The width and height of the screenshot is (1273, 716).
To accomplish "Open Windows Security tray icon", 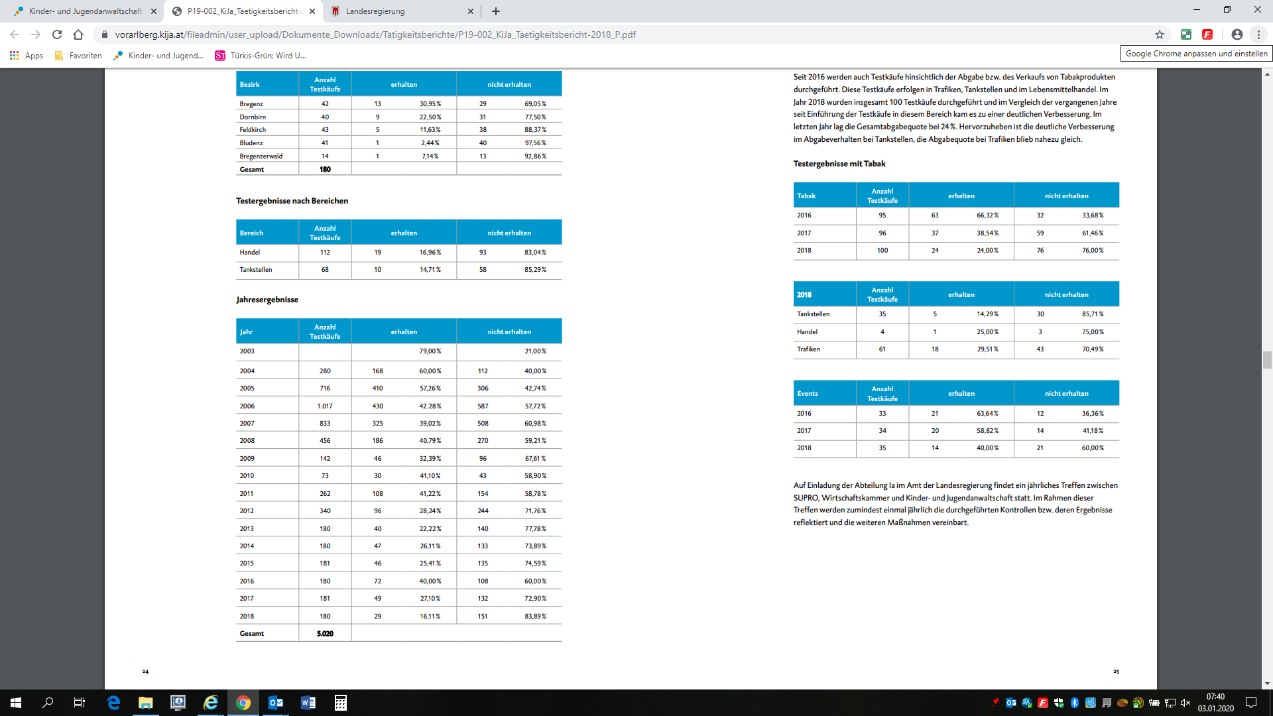I will [1059, 703].
